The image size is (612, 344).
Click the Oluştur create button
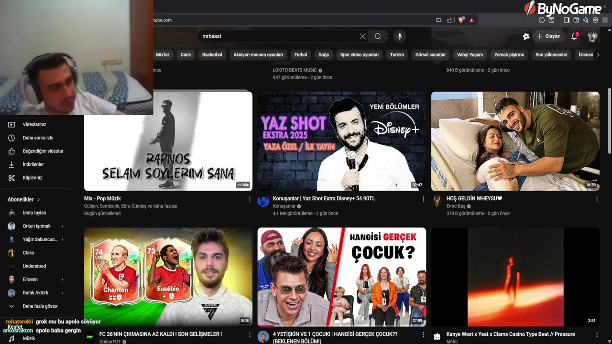click(x=548, y=36)
